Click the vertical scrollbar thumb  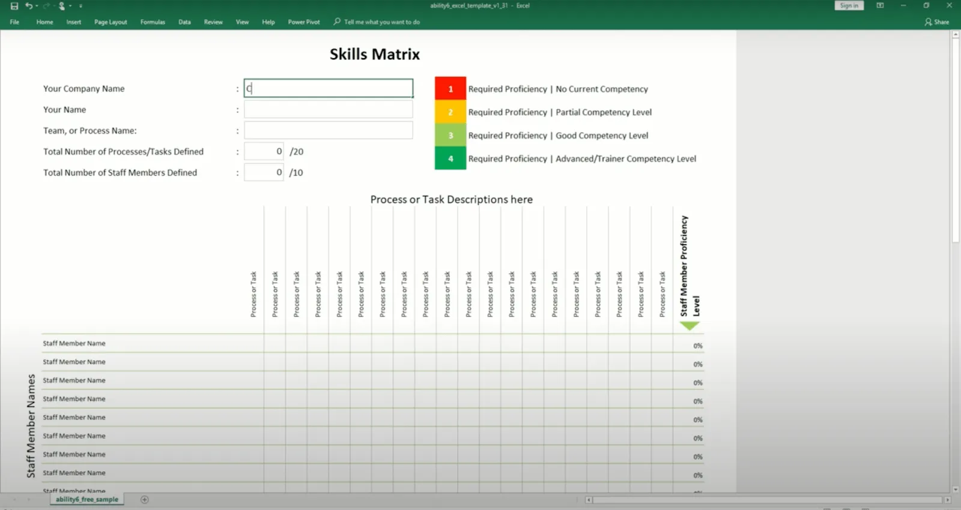click(956, 141)
